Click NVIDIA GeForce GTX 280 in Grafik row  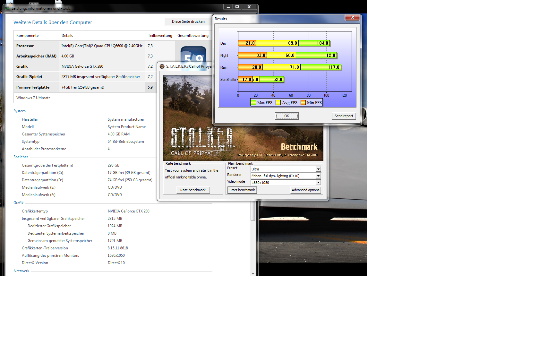click(82, 66)
